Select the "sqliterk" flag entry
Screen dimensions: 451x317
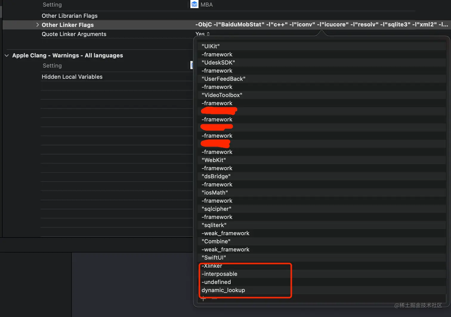point(322,225)
